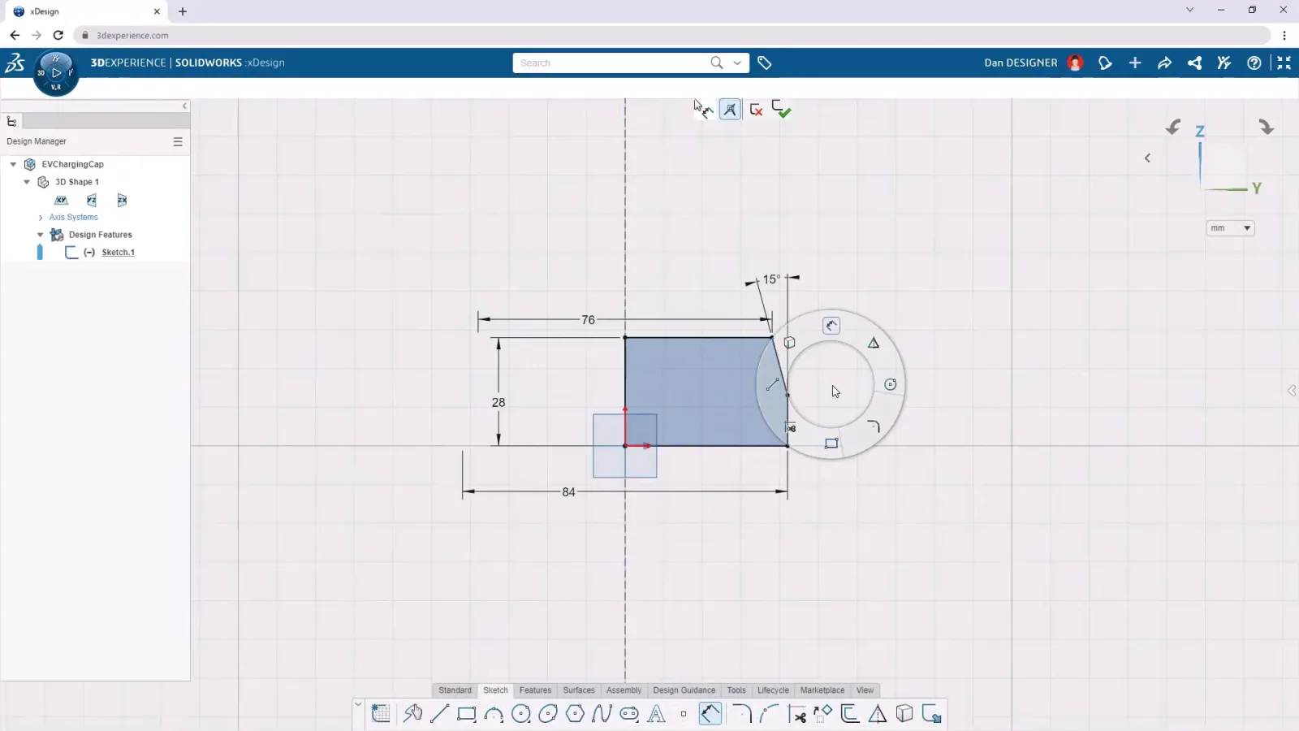1299x731 pixels.
Task: Expand the Axis Systems node
Action: (41, 218)
